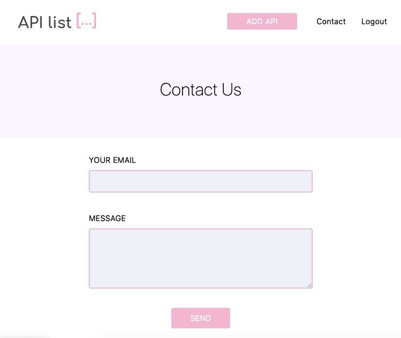
Task: Click the word "EMAIL" in the form label
Action: coord(123,160)
